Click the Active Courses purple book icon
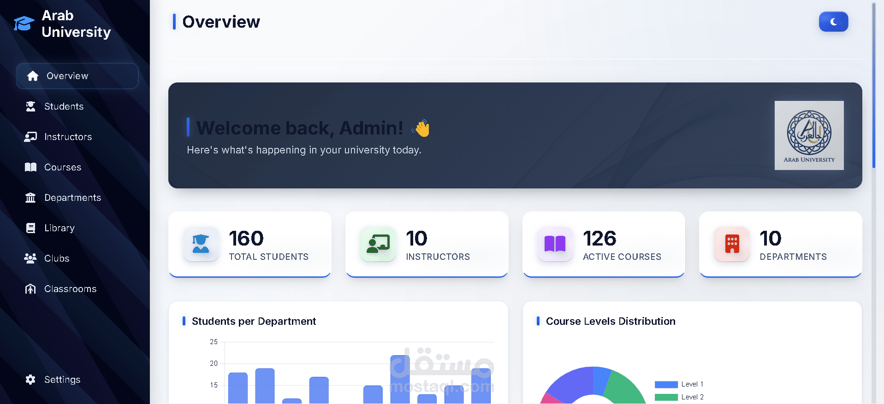 (555, 244)
